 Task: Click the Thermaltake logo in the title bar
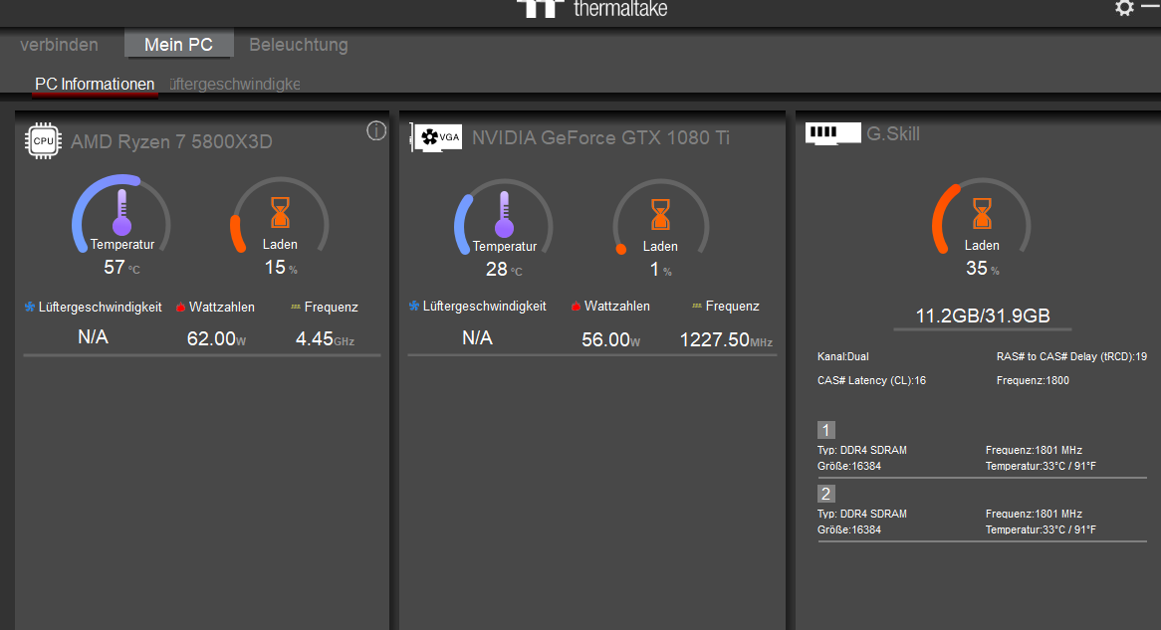click(x=591, y=9)
